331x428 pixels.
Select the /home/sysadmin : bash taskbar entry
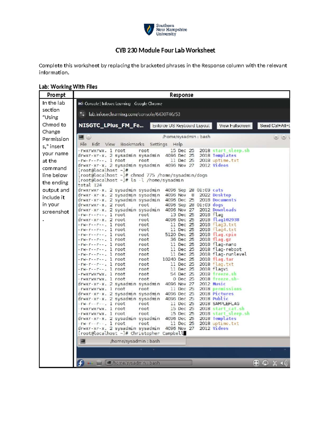(138, 363)
